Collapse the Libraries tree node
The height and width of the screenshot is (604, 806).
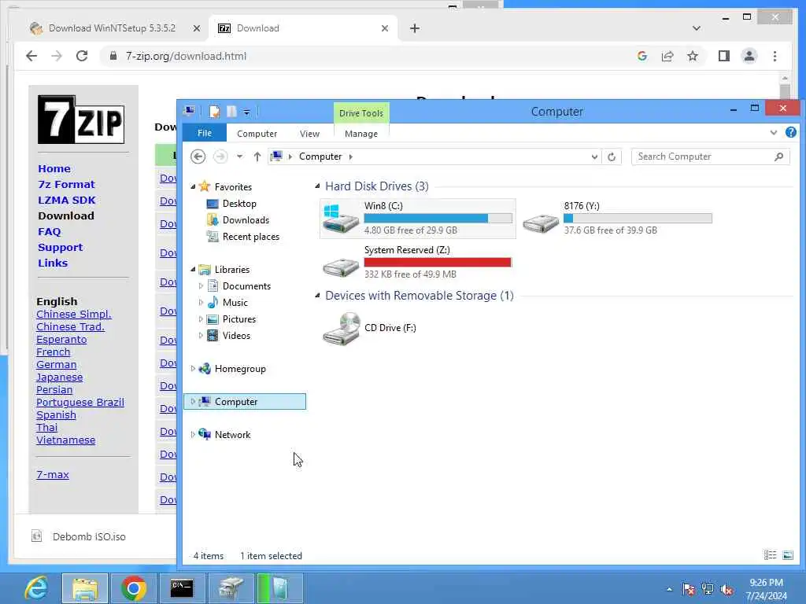pyautogui.click(x=193, y=269)
